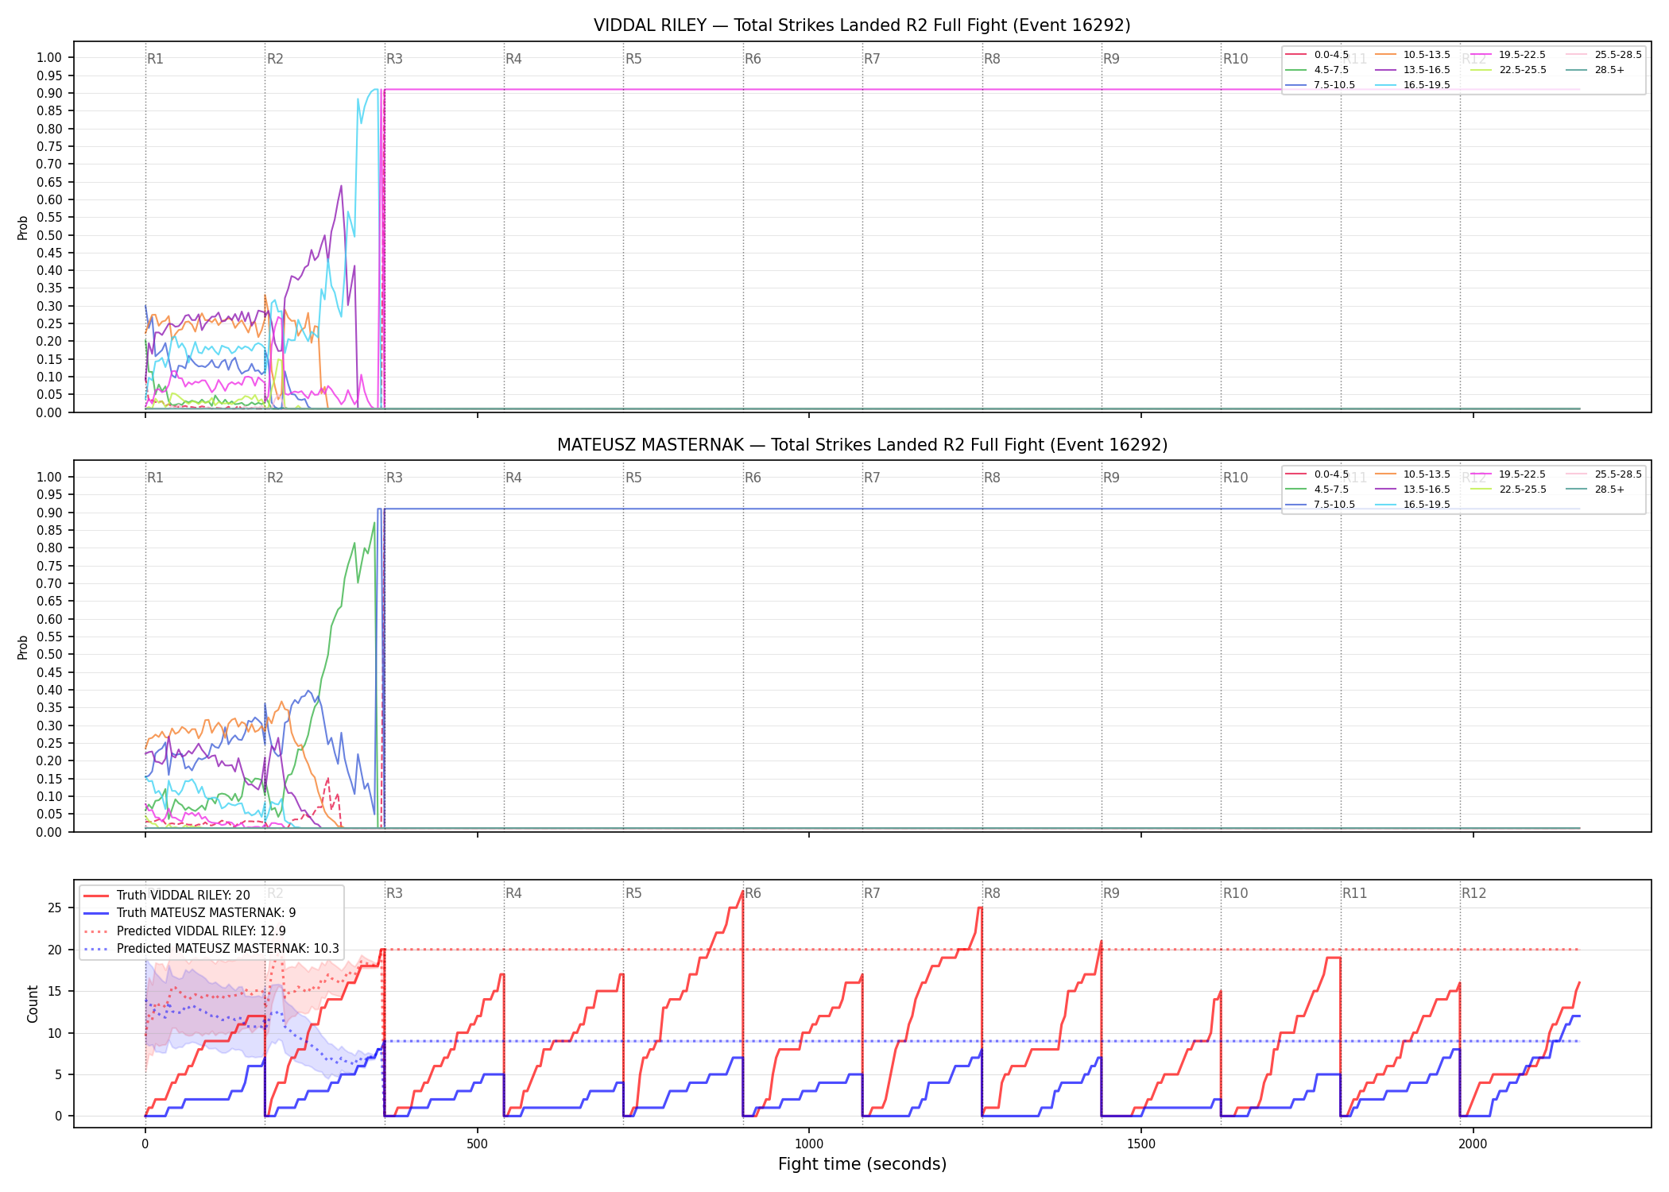This screenshot has height=1192, width=1669.
Task: Click the Count y-axis label
Action: [33, 1004]
